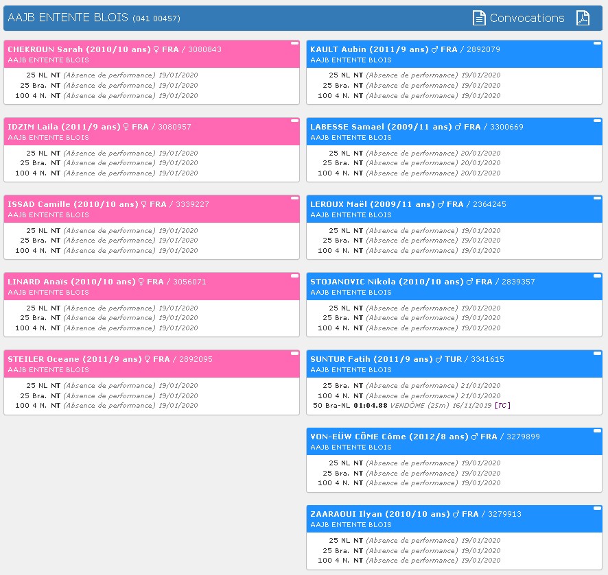The width and height of the screenshot is (608, 575).
Task: Click the document icon beside Convocations
Action: tap(479, 18)
